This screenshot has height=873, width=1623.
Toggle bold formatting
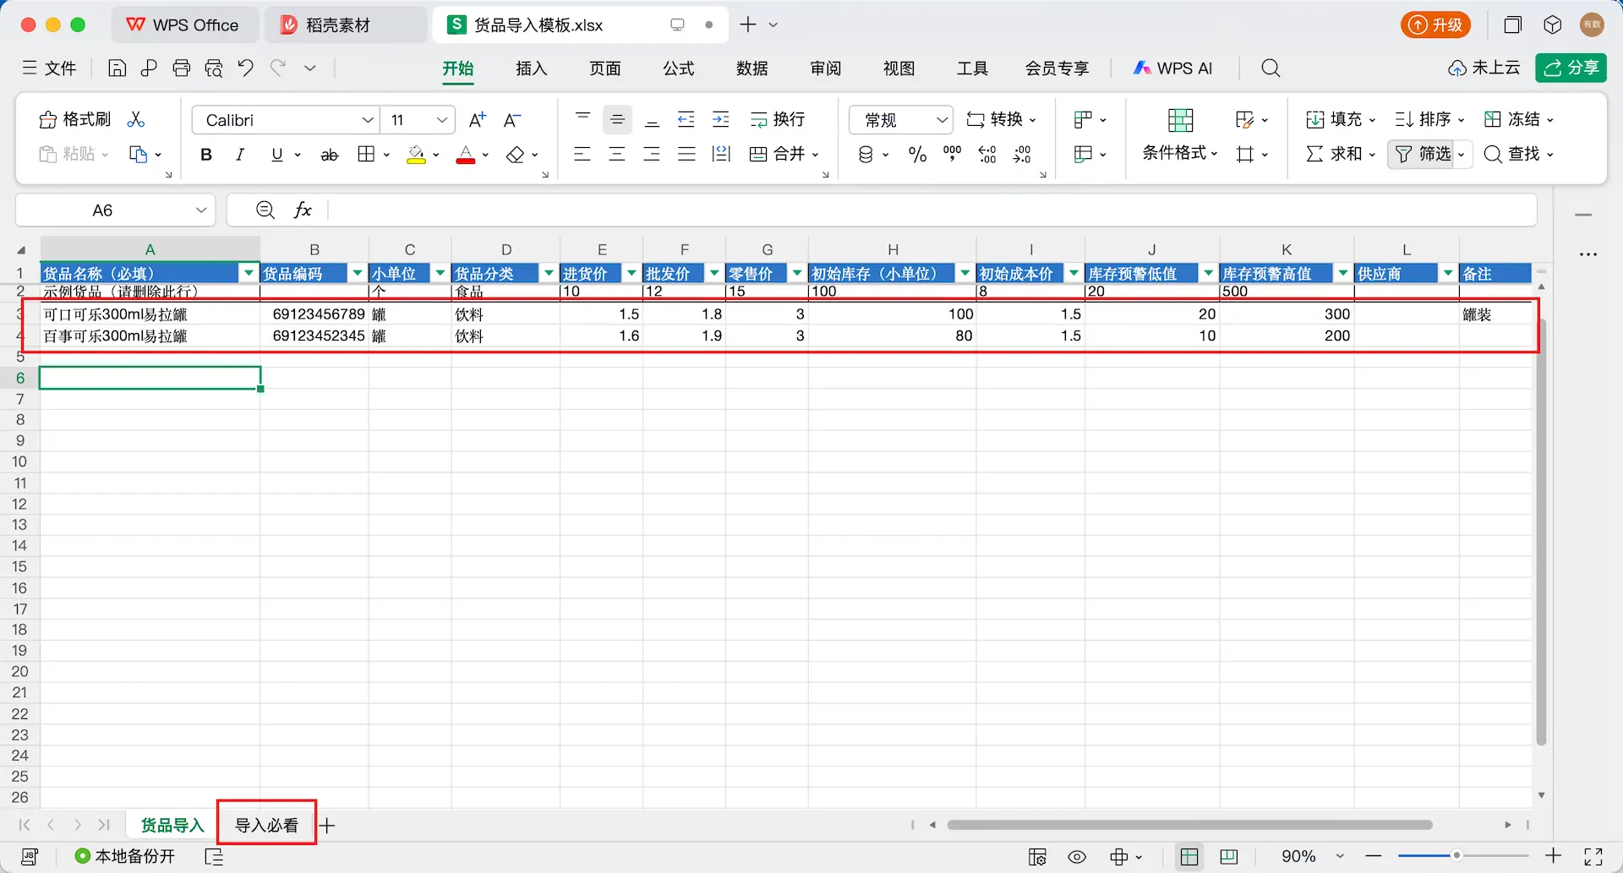coord(205,155)
